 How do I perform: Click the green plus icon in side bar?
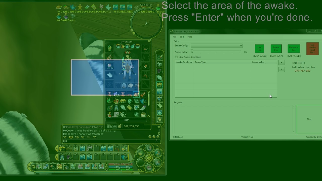pos(159,112)
